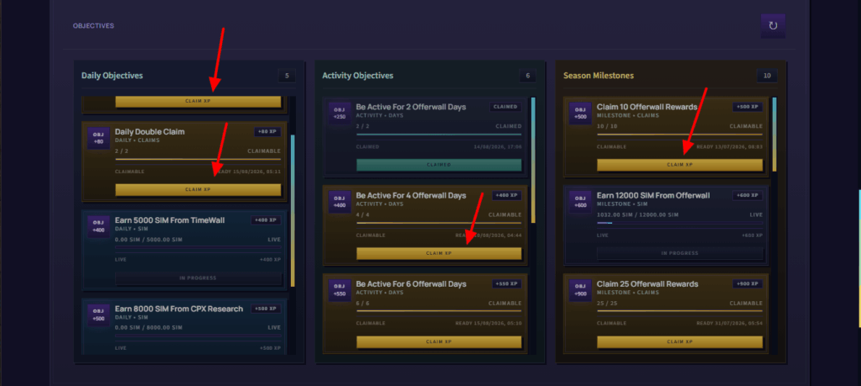
Task: Click the Earn 5000 SIM From TimeWall progress bar
Action: 198,247
